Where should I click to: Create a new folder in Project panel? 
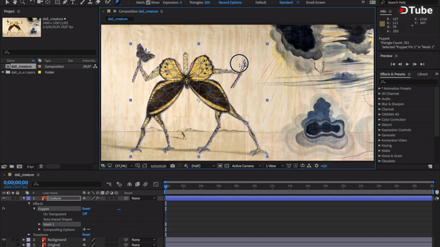pyautogui.click(x=12, y=166)
